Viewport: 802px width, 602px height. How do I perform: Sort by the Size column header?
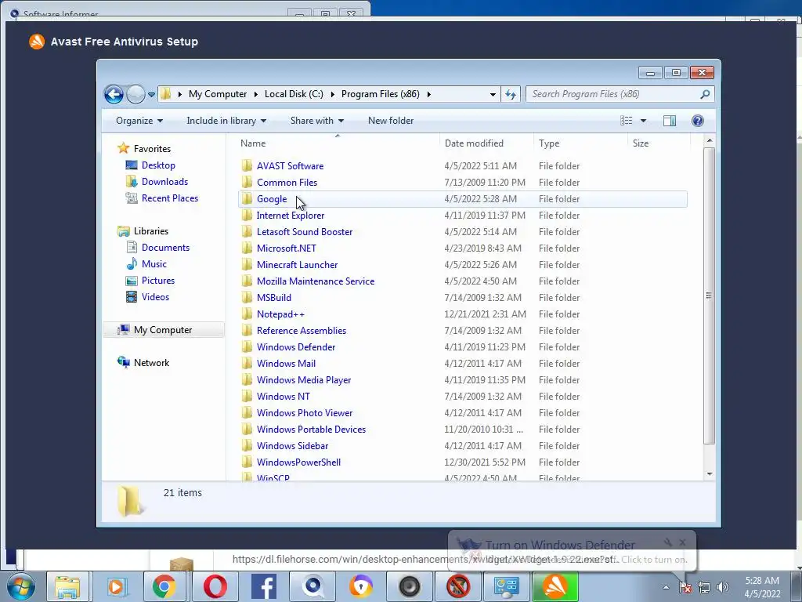pos(659,143)
